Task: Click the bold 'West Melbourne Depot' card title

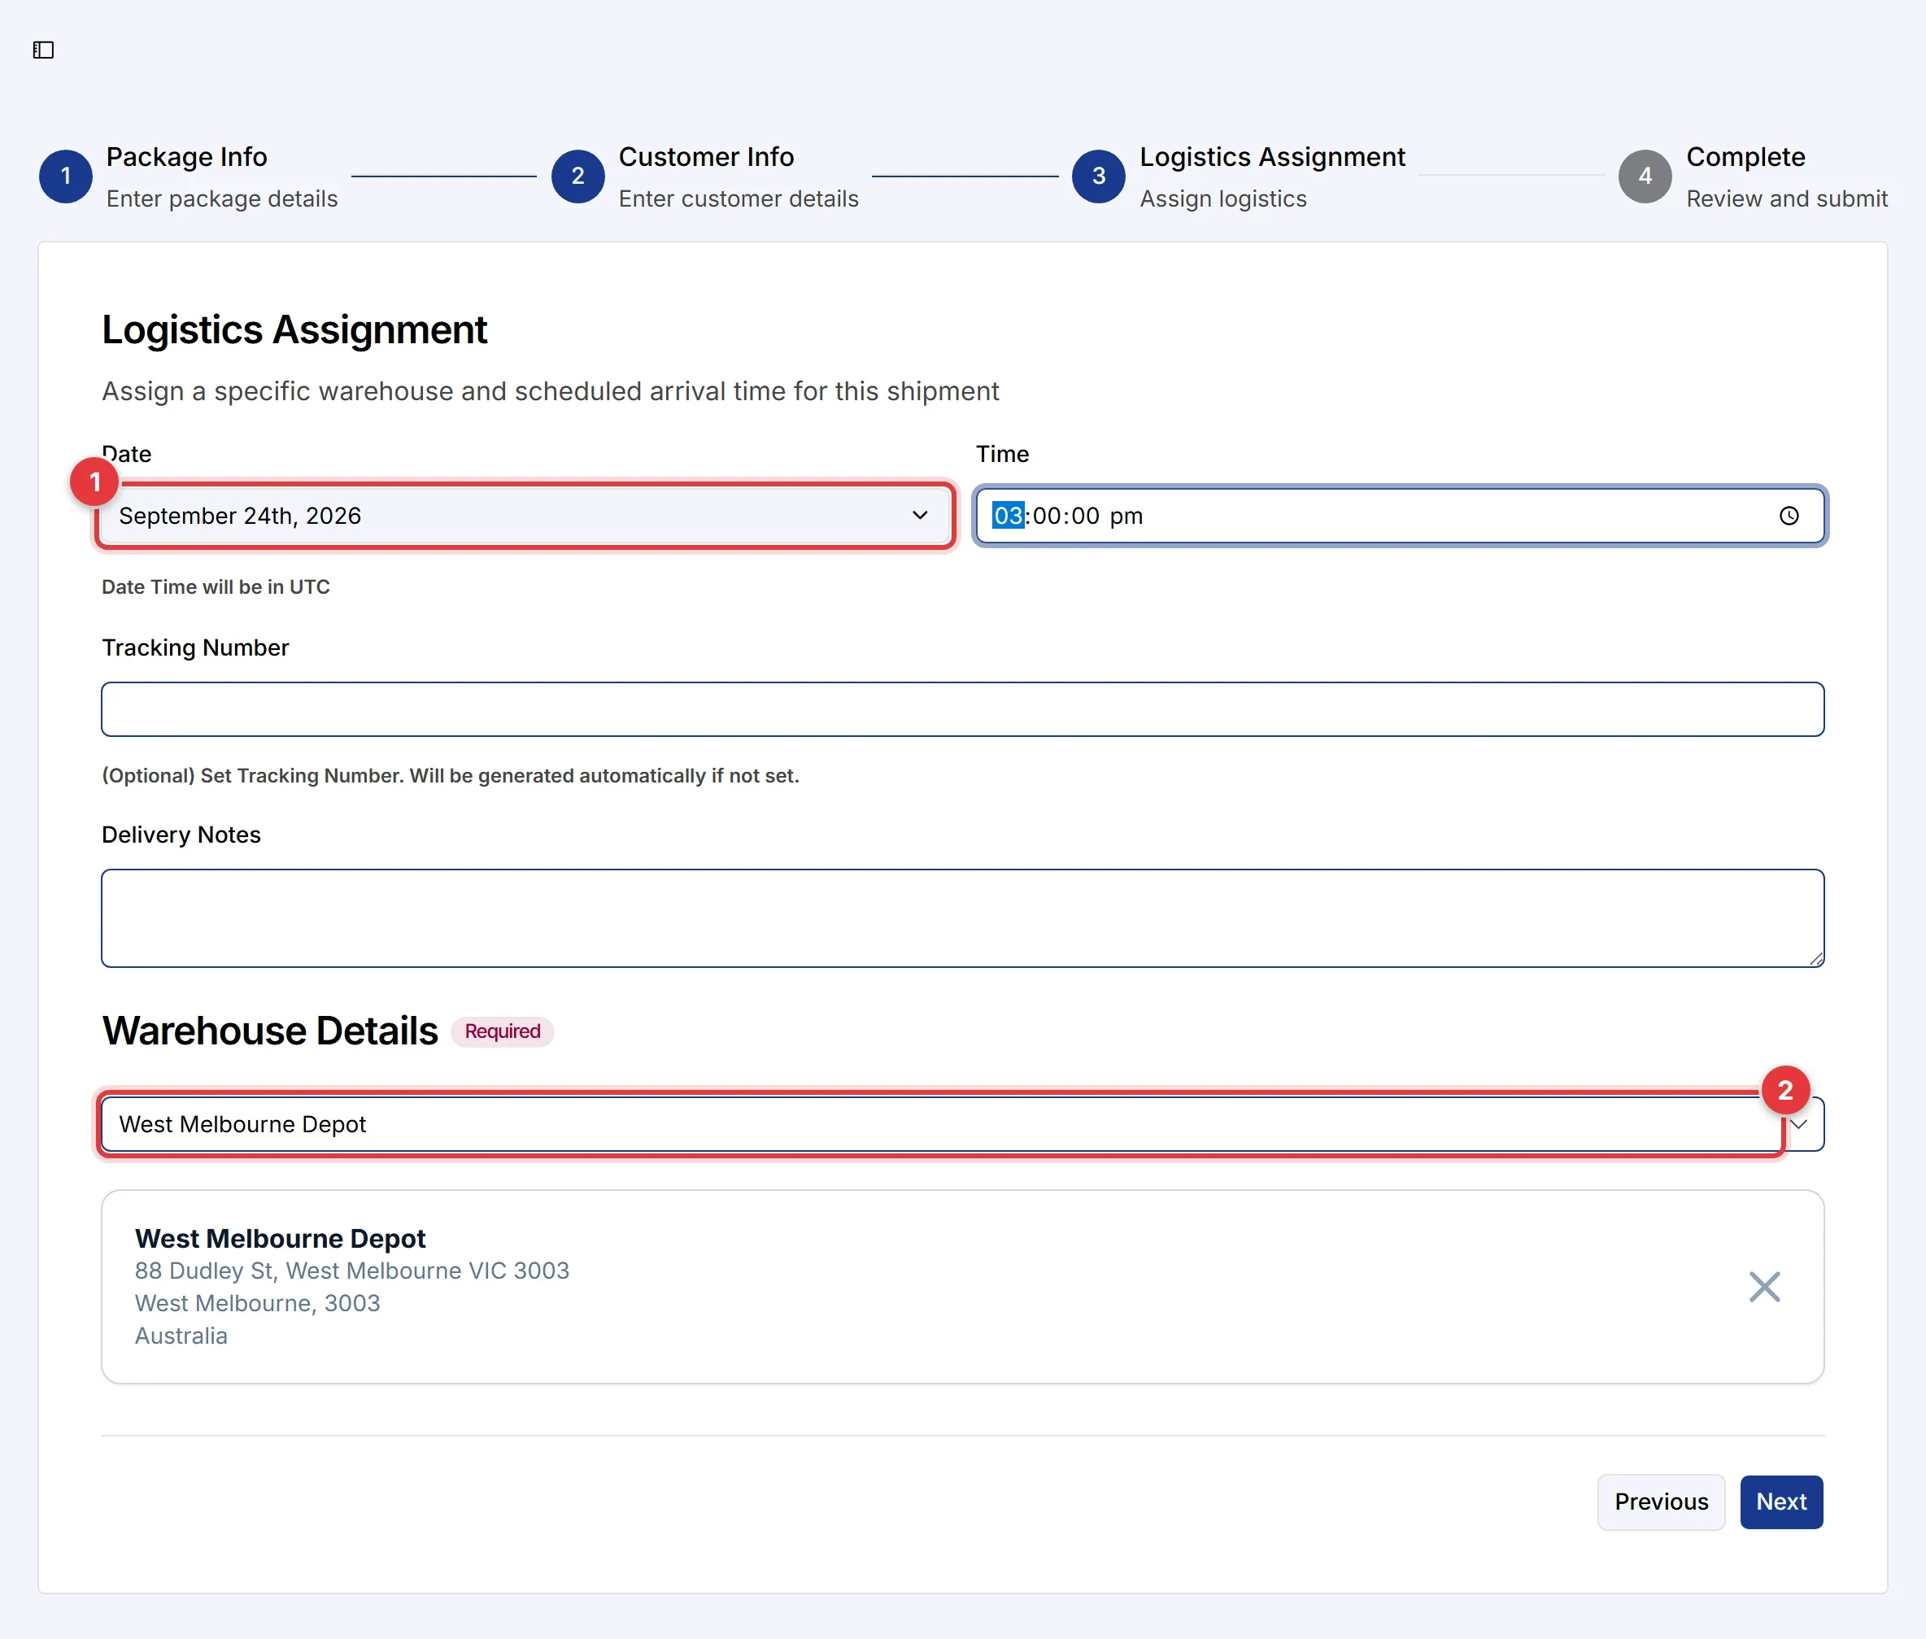Action: 280,1239
